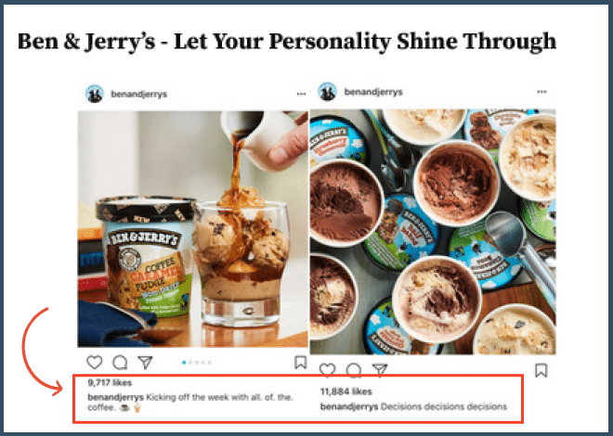Click benandjerrys name in coffee caption

pos(116,397)
